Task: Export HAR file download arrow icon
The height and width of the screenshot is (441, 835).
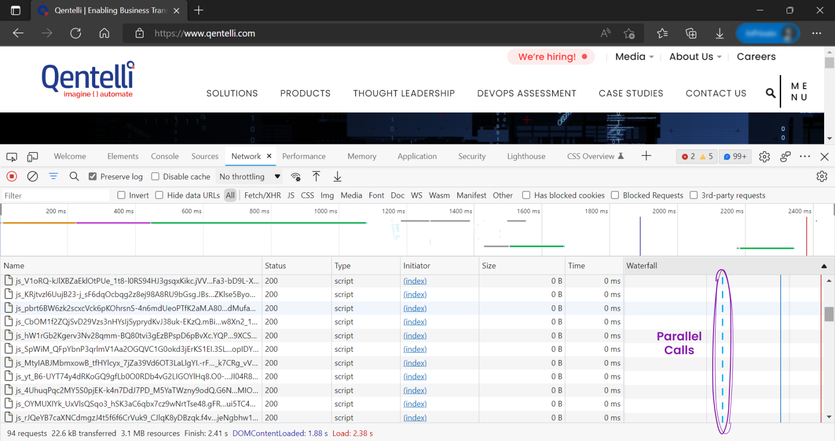Action: (338, 176)
